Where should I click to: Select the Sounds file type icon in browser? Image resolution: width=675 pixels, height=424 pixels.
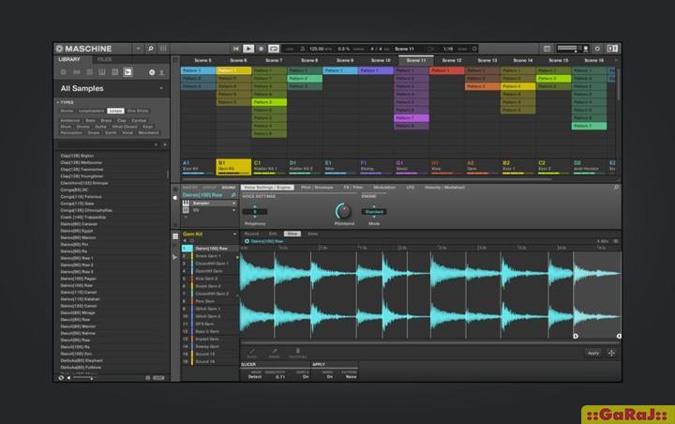click(x=89, y=72)
